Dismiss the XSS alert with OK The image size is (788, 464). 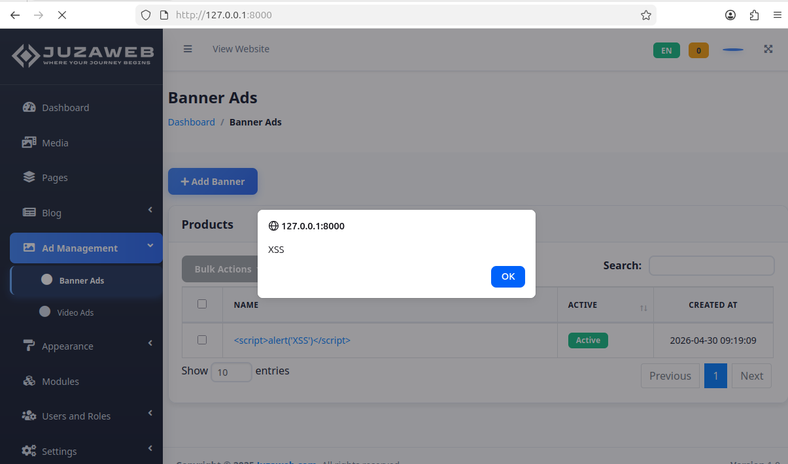508,276
